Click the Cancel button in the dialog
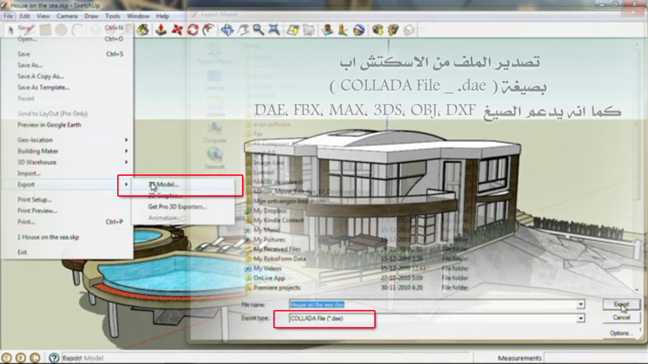The height and width of the screenshot is (364, 648). click(x=621, y=317)
